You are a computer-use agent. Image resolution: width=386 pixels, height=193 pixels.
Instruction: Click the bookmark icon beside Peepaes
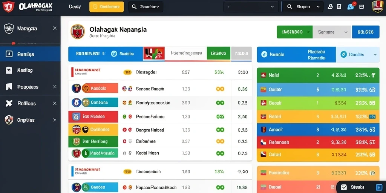tap(9, 87)
